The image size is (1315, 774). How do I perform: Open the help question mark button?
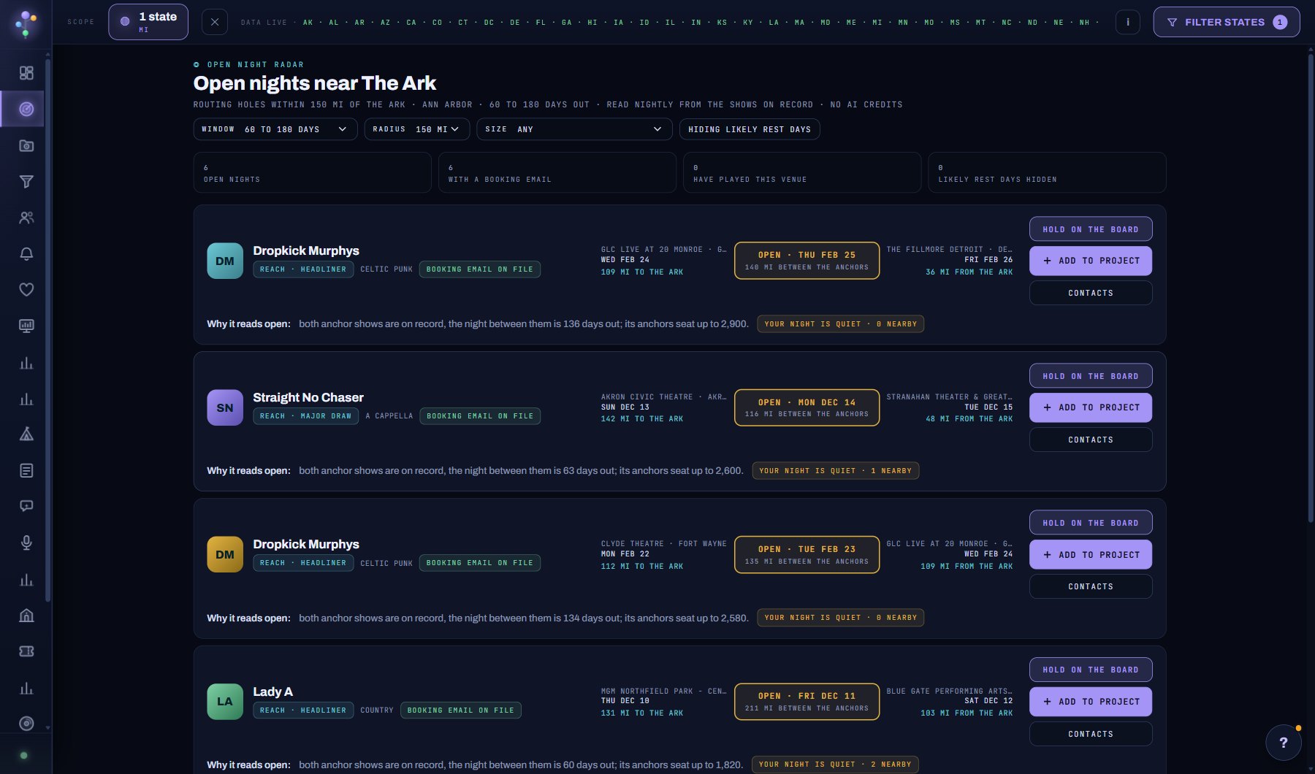click(x=1284, y=743)
